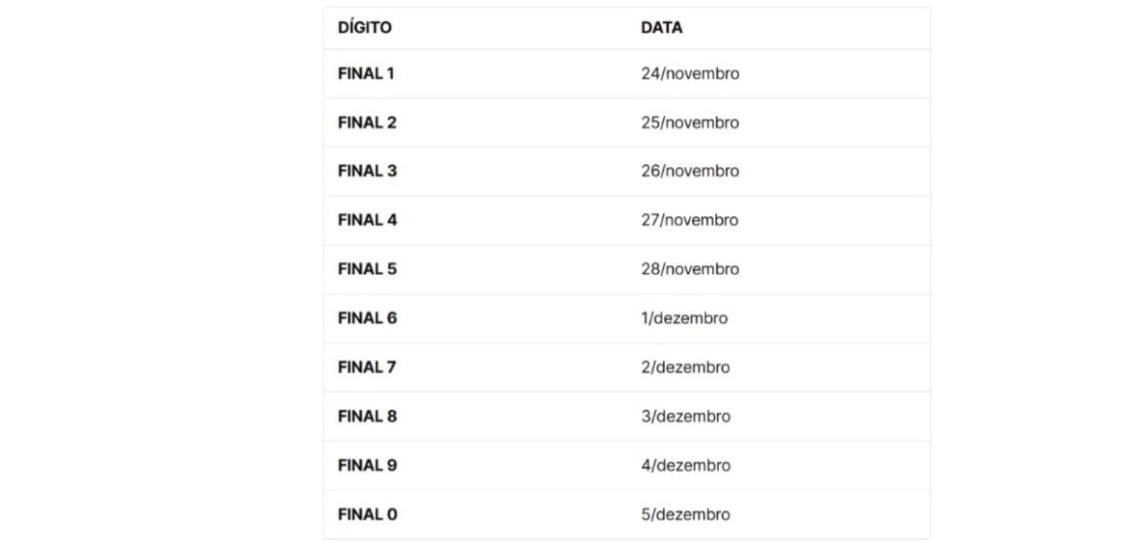Click the 27/novembro date cell

pos(690,220)
